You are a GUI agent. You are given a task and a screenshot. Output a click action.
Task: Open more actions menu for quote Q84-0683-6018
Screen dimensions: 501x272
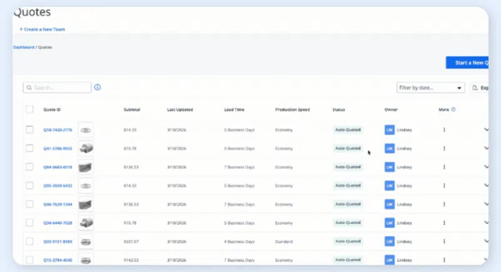pyautogui.click(x=444, y=167)
